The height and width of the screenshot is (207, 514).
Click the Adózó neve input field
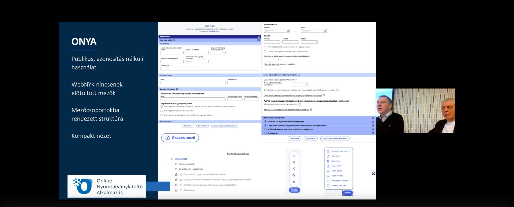210,69
